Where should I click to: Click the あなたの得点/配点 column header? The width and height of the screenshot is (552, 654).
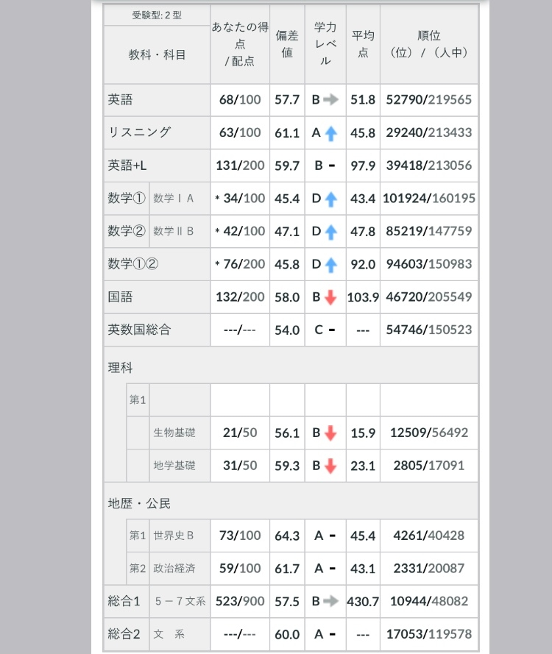pyautogui.click(x=240, y=44)
